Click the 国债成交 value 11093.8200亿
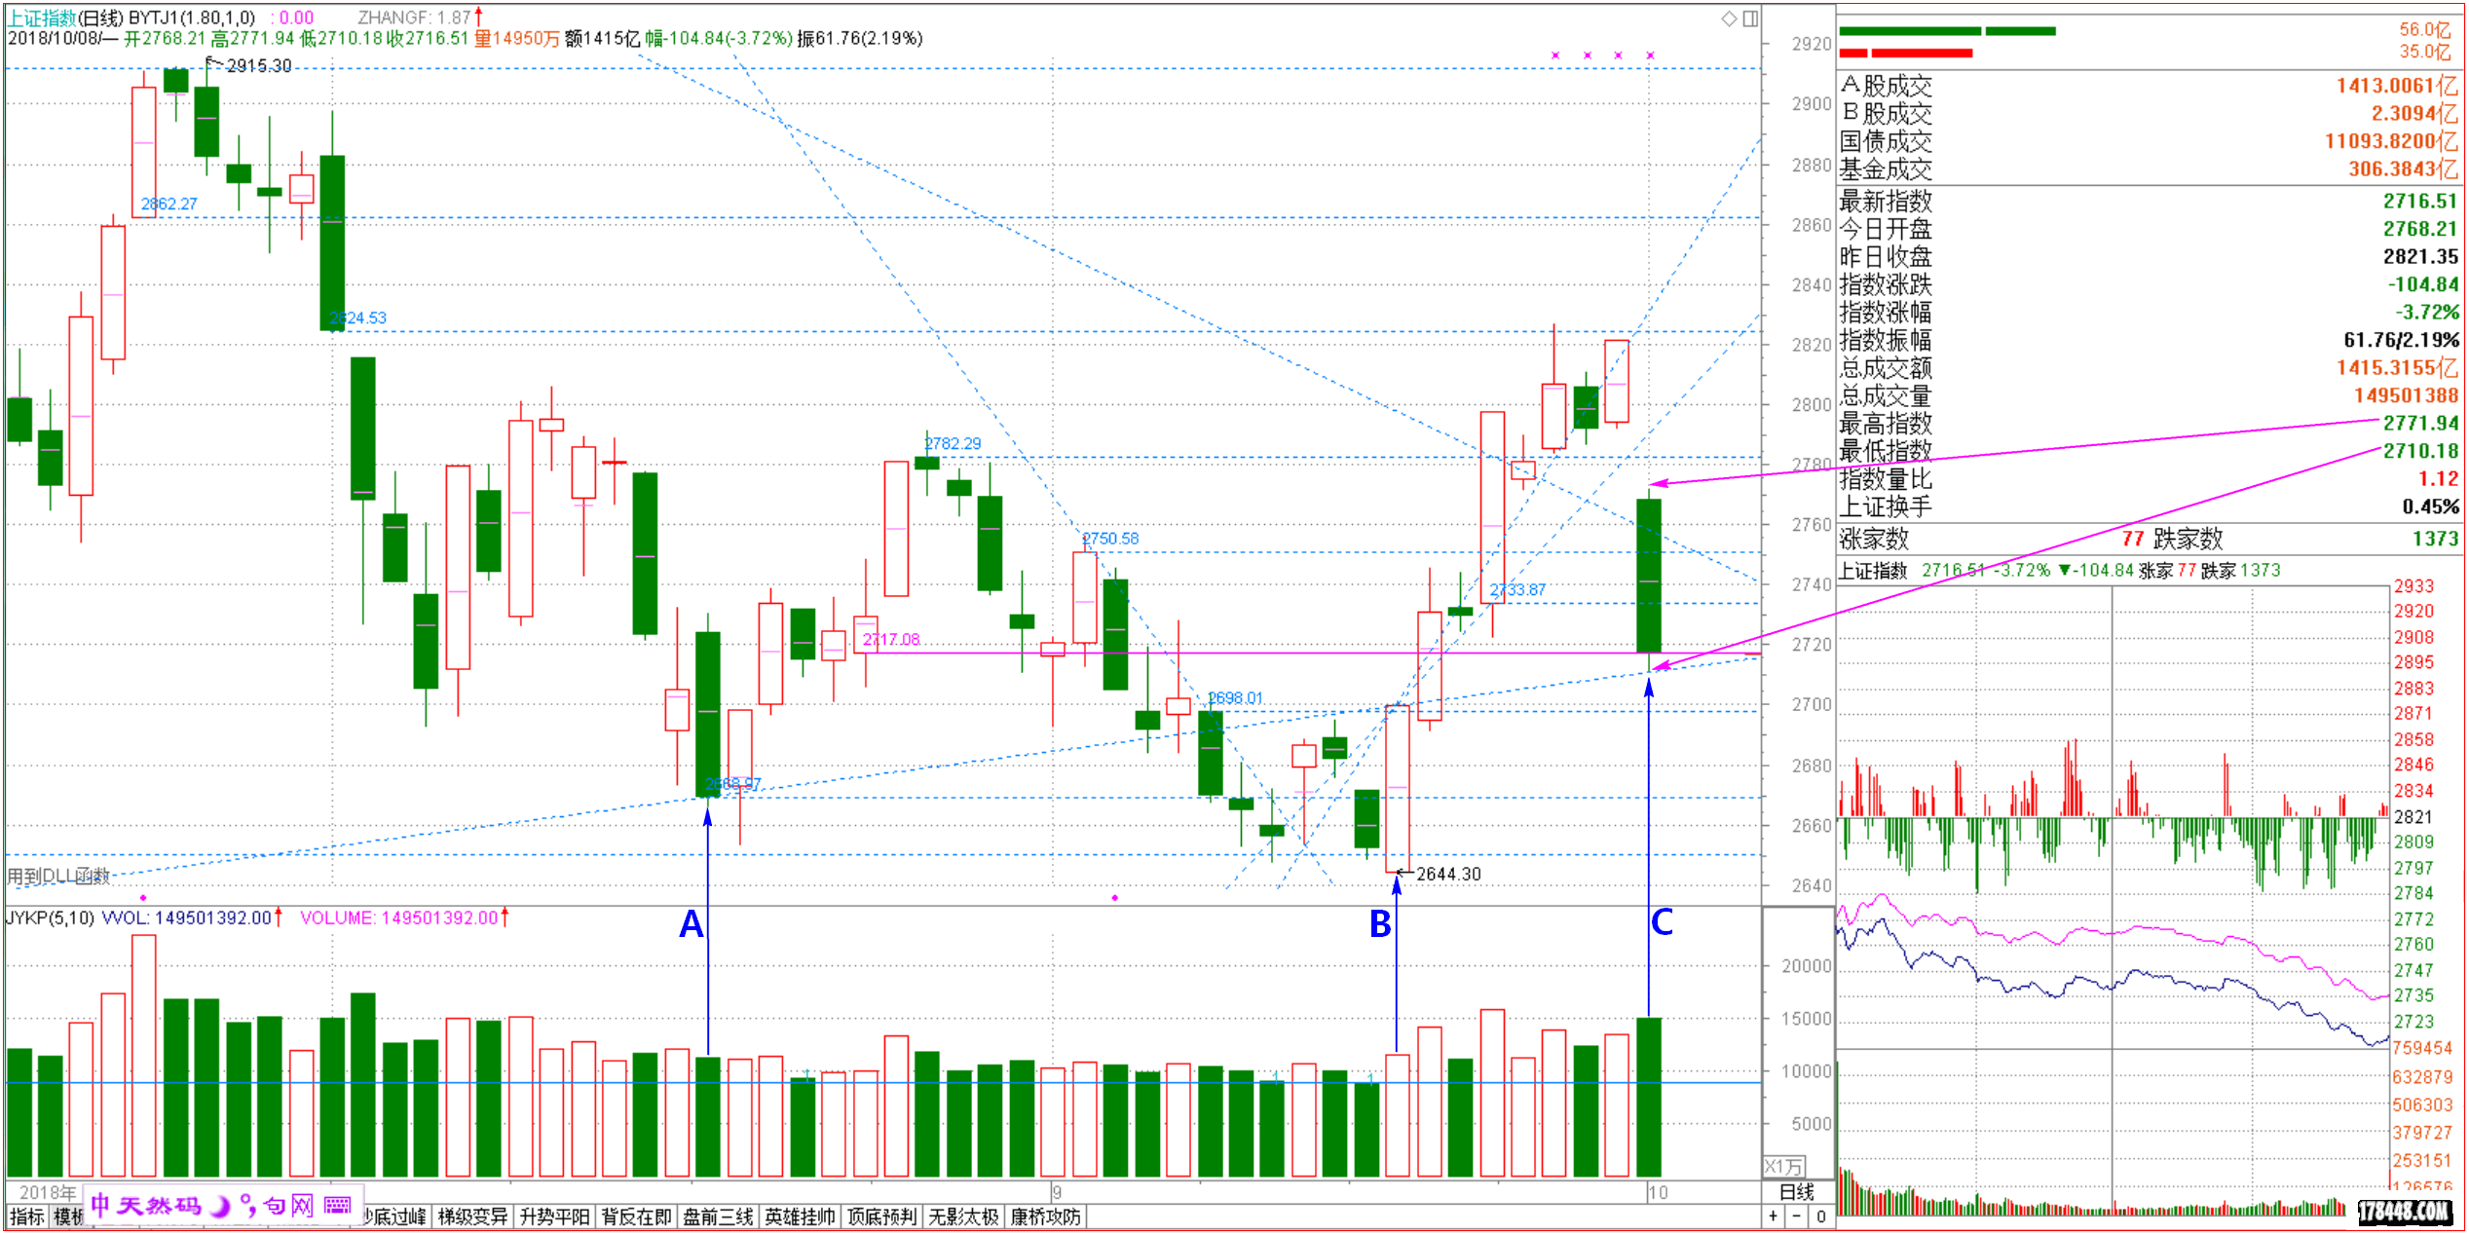 coord(2391,141)
